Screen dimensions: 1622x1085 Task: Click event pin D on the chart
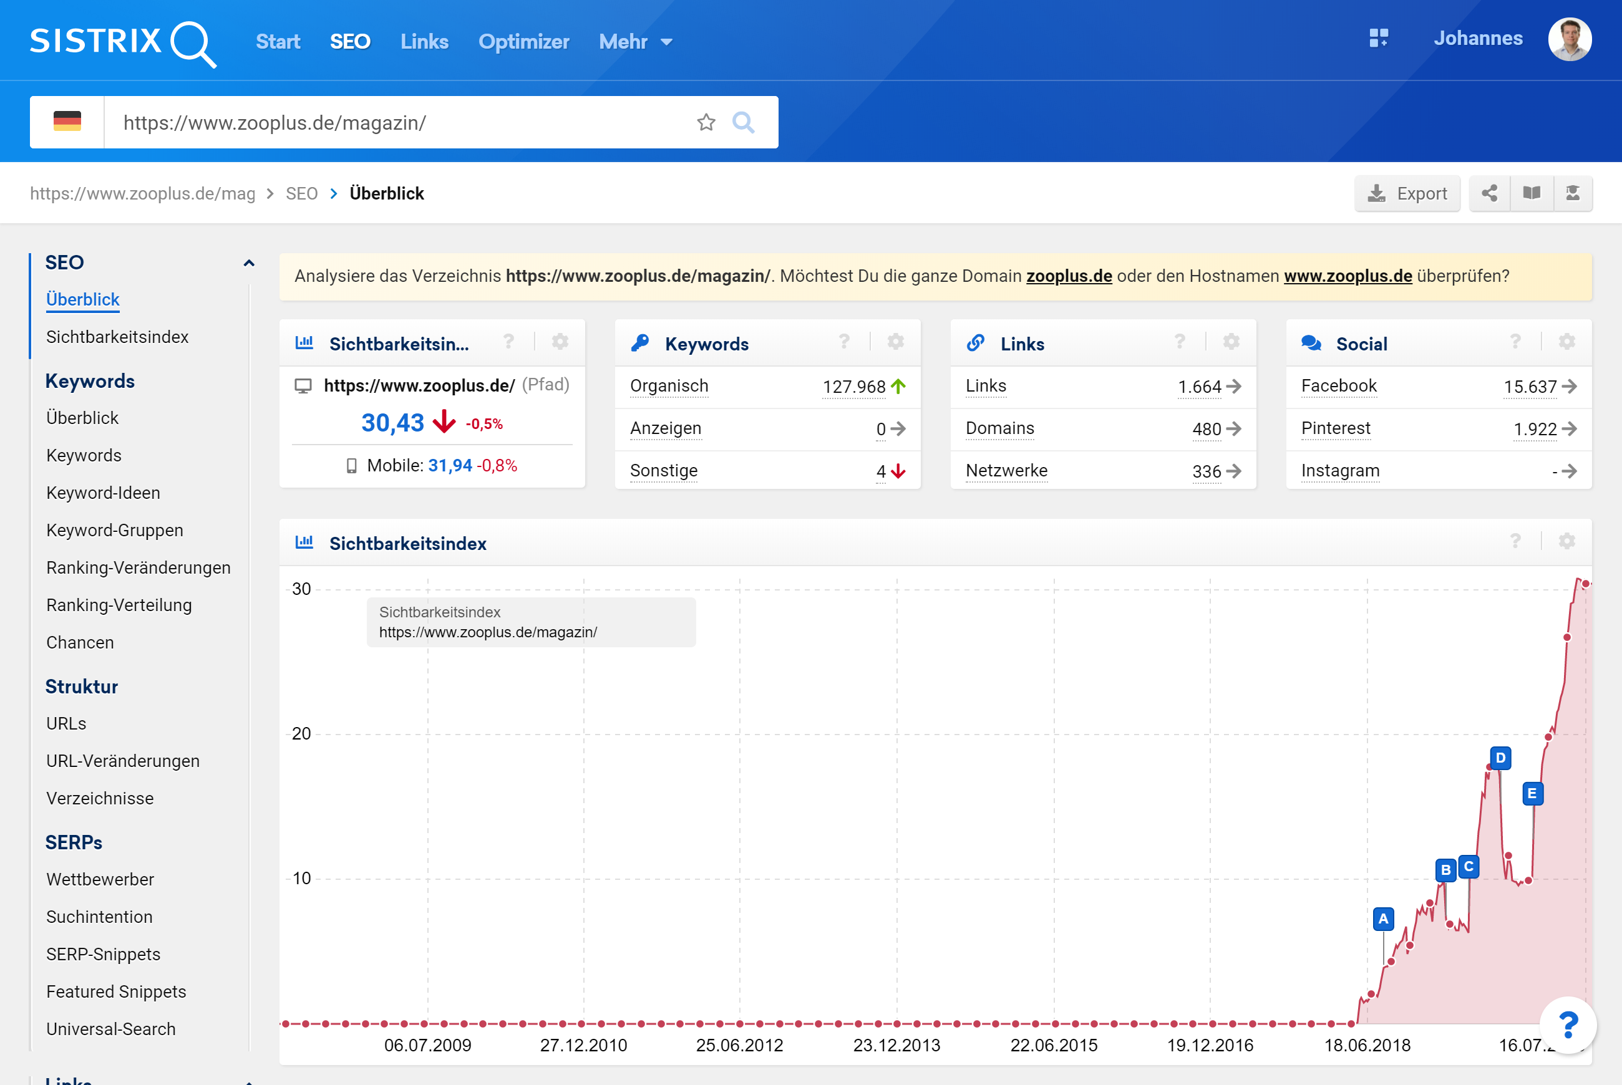click(x=1500, y=758)
